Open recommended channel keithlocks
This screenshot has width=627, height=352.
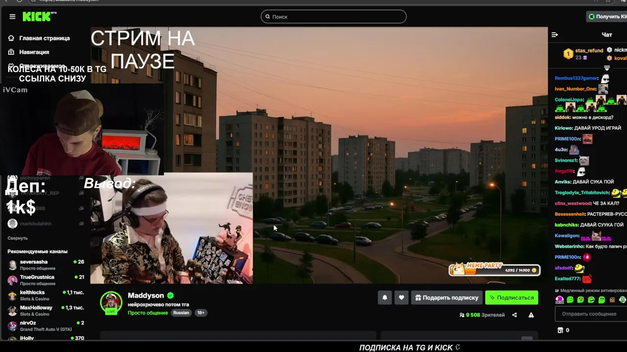(x=46, y=295)
